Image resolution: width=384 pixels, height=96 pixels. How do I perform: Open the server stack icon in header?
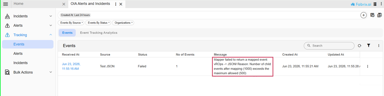[375, 4]
